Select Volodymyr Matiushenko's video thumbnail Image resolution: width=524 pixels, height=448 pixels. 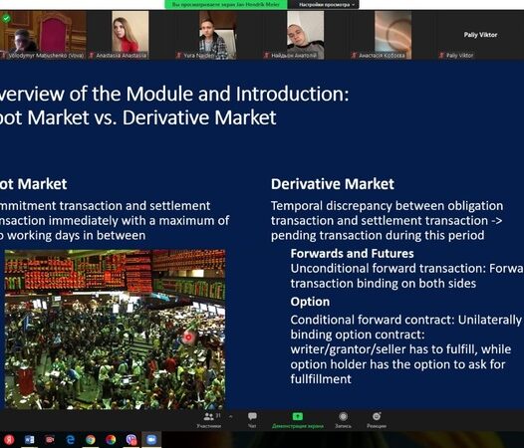click(x=43, y=35)
